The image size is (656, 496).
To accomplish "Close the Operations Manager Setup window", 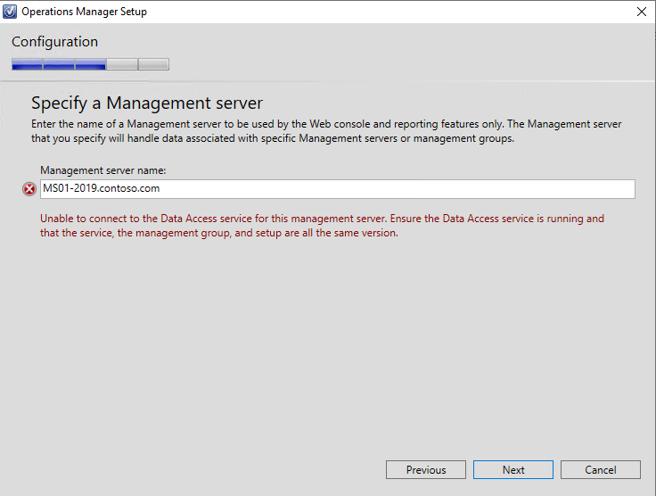I will (642, 12).
